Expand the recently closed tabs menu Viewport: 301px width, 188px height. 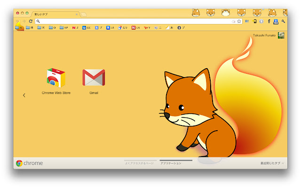(x=272, y=163)
